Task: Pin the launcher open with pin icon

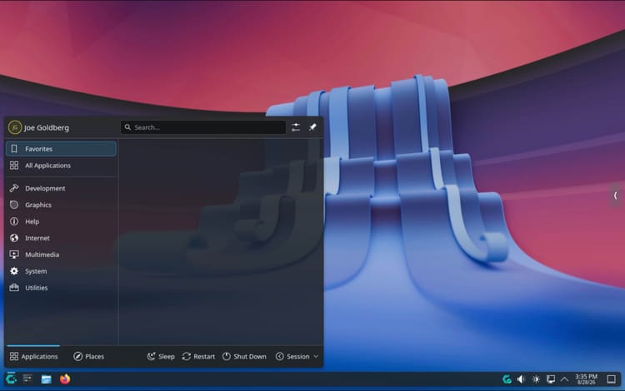Action: (x=312, y=127)
